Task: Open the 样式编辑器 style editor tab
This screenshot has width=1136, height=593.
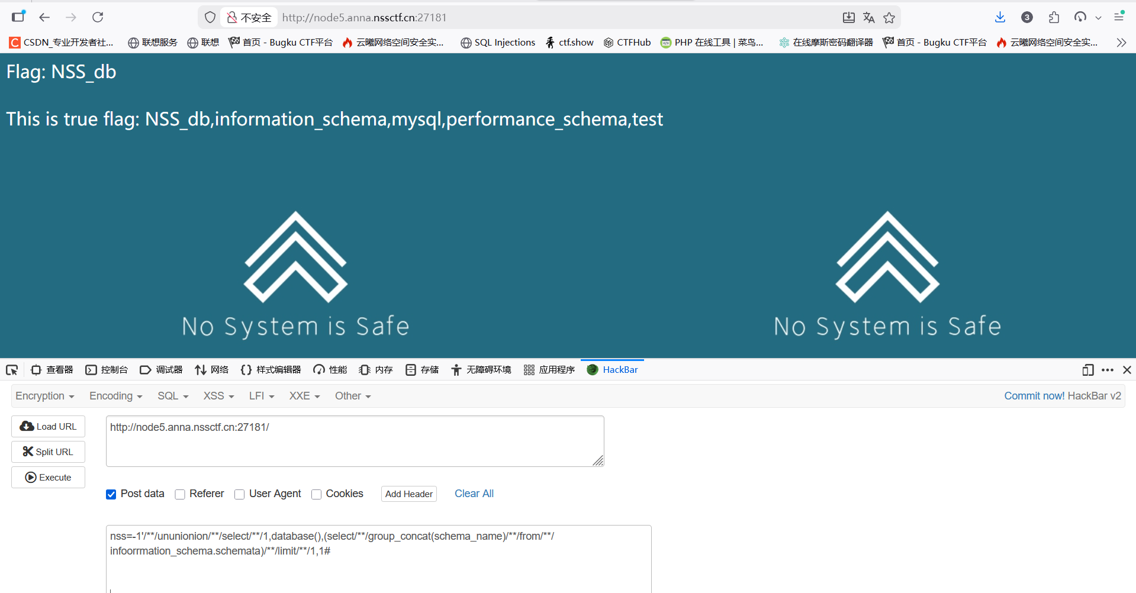Action: pyautogui.click(x=271, y=370)
